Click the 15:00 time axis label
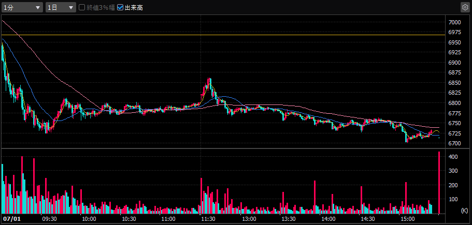The height and width of the screenshot is (225, 472). 408,219
